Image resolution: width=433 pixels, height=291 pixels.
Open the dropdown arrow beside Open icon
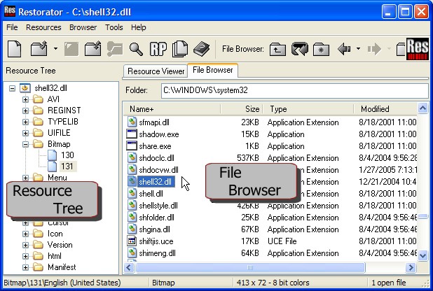click(55, 49)
